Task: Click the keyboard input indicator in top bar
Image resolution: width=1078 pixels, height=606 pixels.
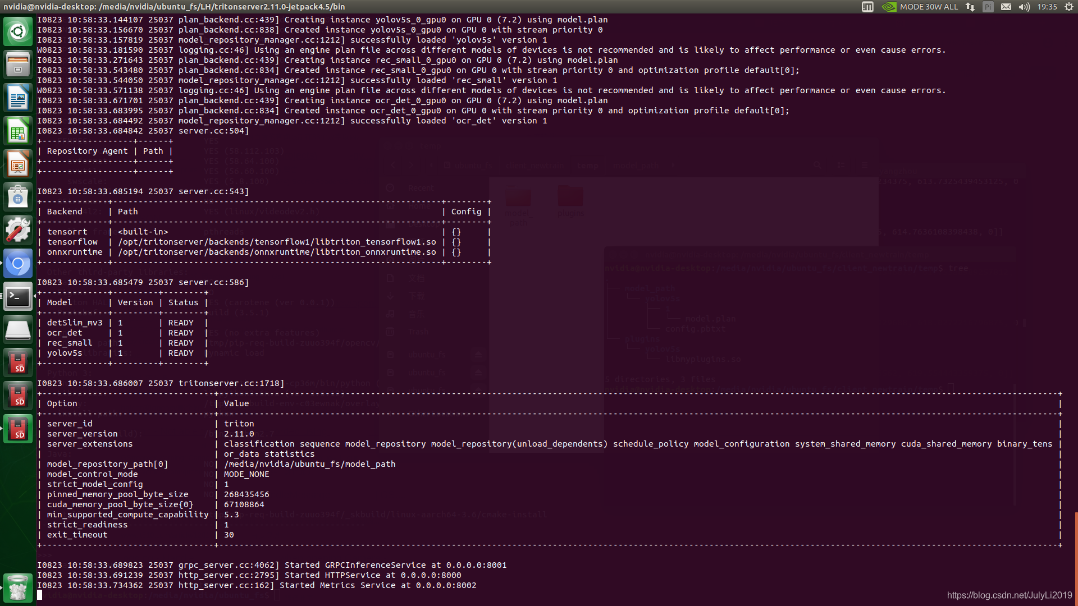Action: coord(867,7)
